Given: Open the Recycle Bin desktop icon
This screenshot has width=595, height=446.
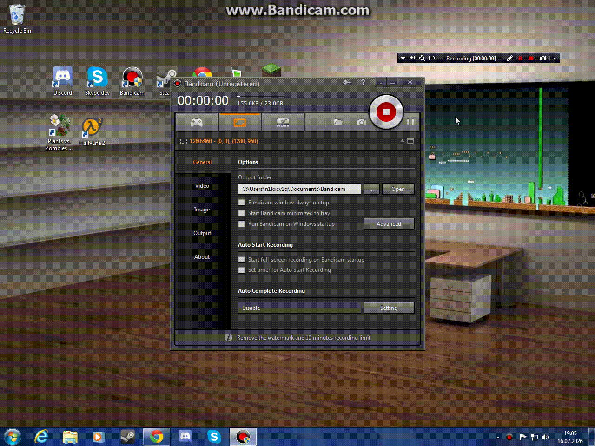Looking at the screenshot, I should pos(17,20).
